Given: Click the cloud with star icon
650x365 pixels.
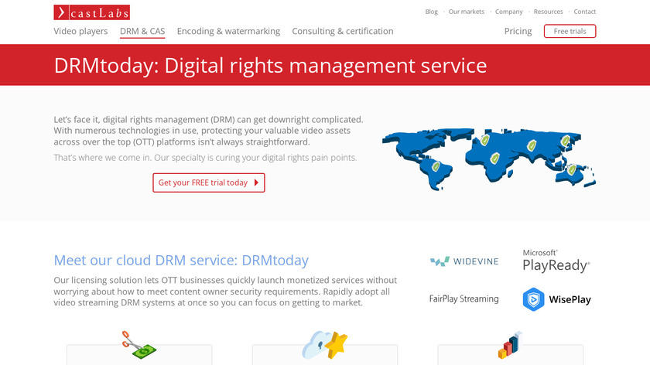Looking at the screenshot, I should [x=324, y=345].
